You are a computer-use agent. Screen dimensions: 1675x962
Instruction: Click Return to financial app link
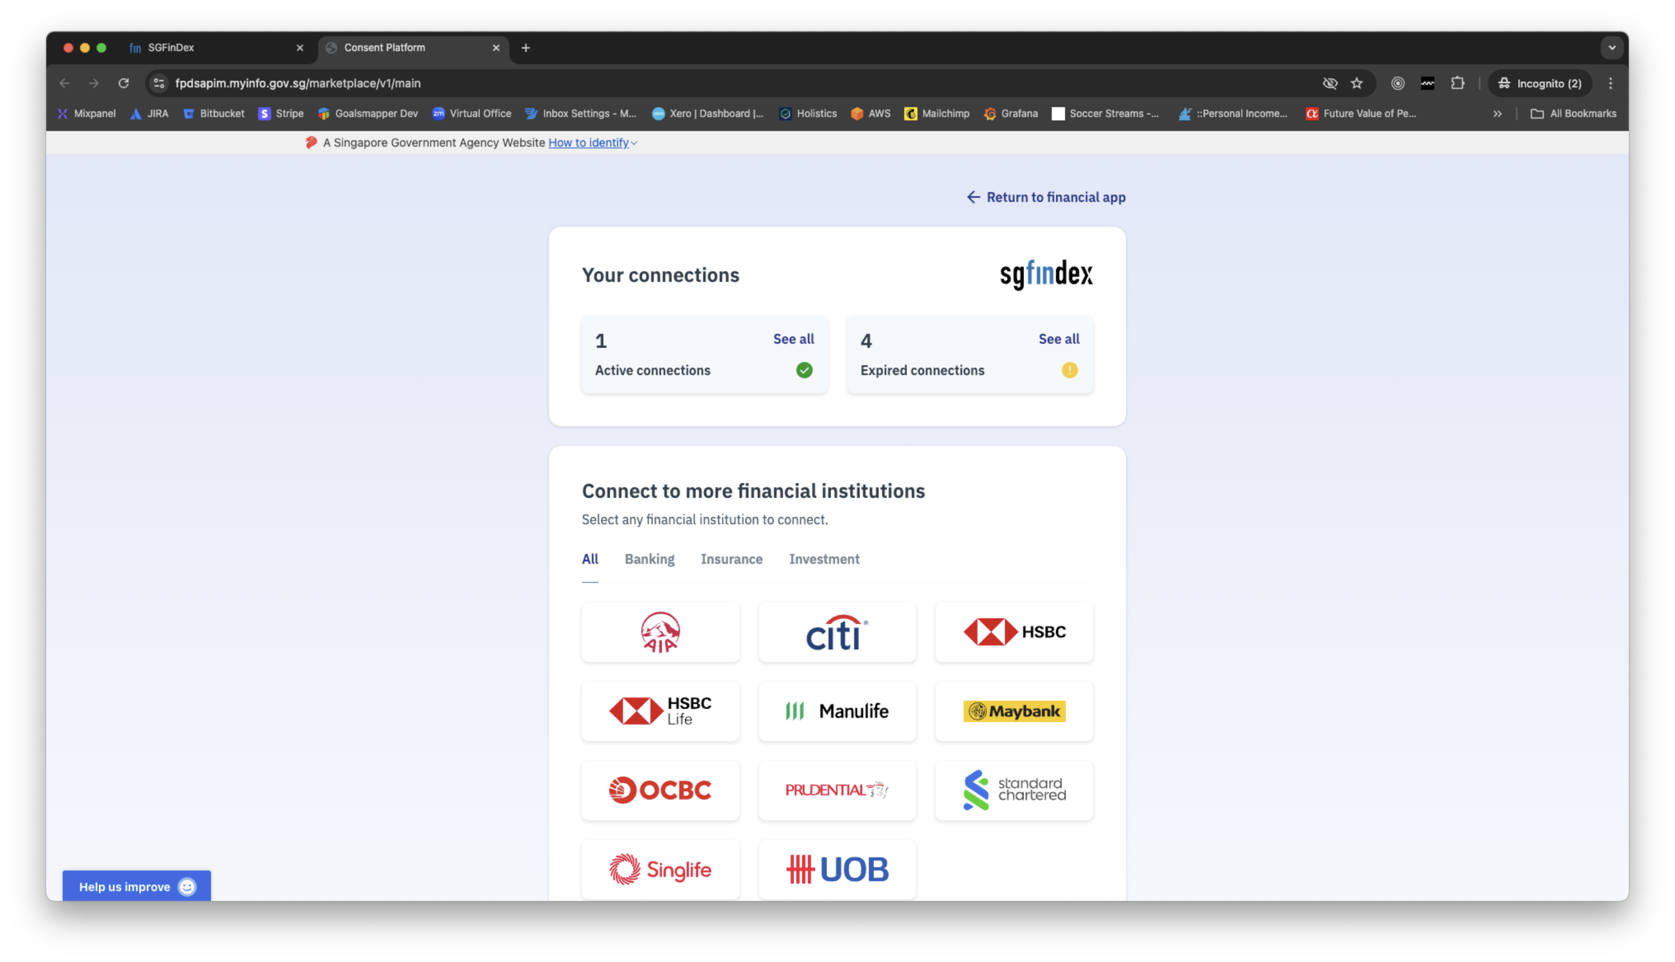pyautogui.click(x=1046, y=197)
